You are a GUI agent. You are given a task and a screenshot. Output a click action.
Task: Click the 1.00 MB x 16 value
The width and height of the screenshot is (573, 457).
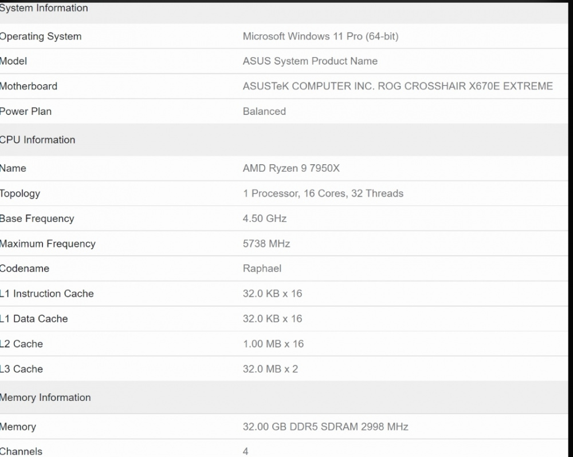coord(273,344)
